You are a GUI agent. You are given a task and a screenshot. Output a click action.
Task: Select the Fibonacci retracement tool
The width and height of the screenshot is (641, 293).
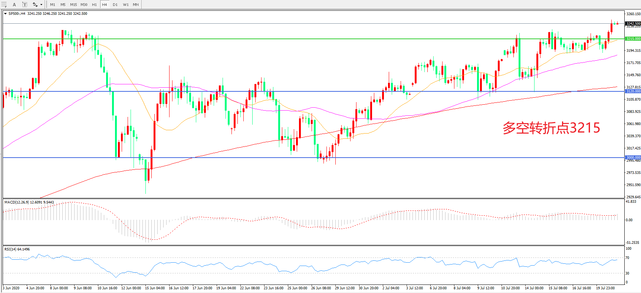[x=4, y=4]
